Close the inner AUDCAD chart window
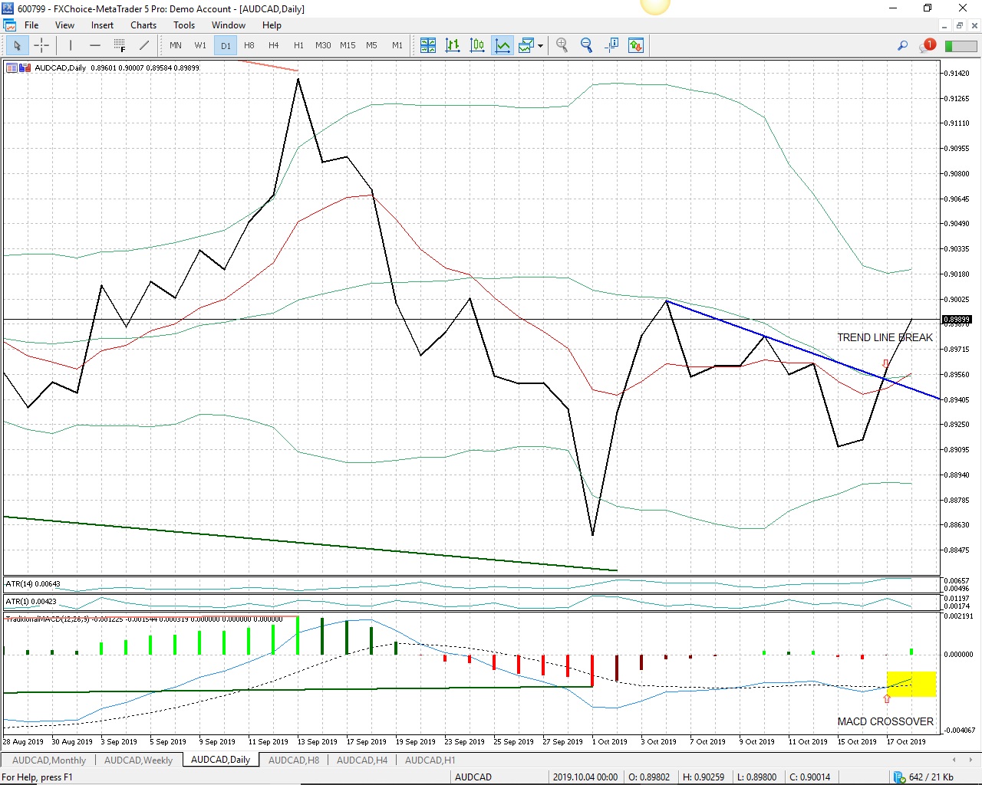Image resolution: width=982 pixels, height=785 pixels. [x=975, y=25]
